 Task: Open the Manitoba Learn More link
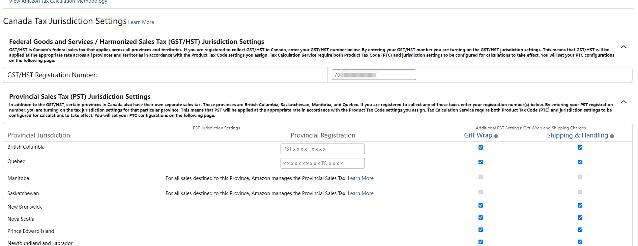click(360, 178)
